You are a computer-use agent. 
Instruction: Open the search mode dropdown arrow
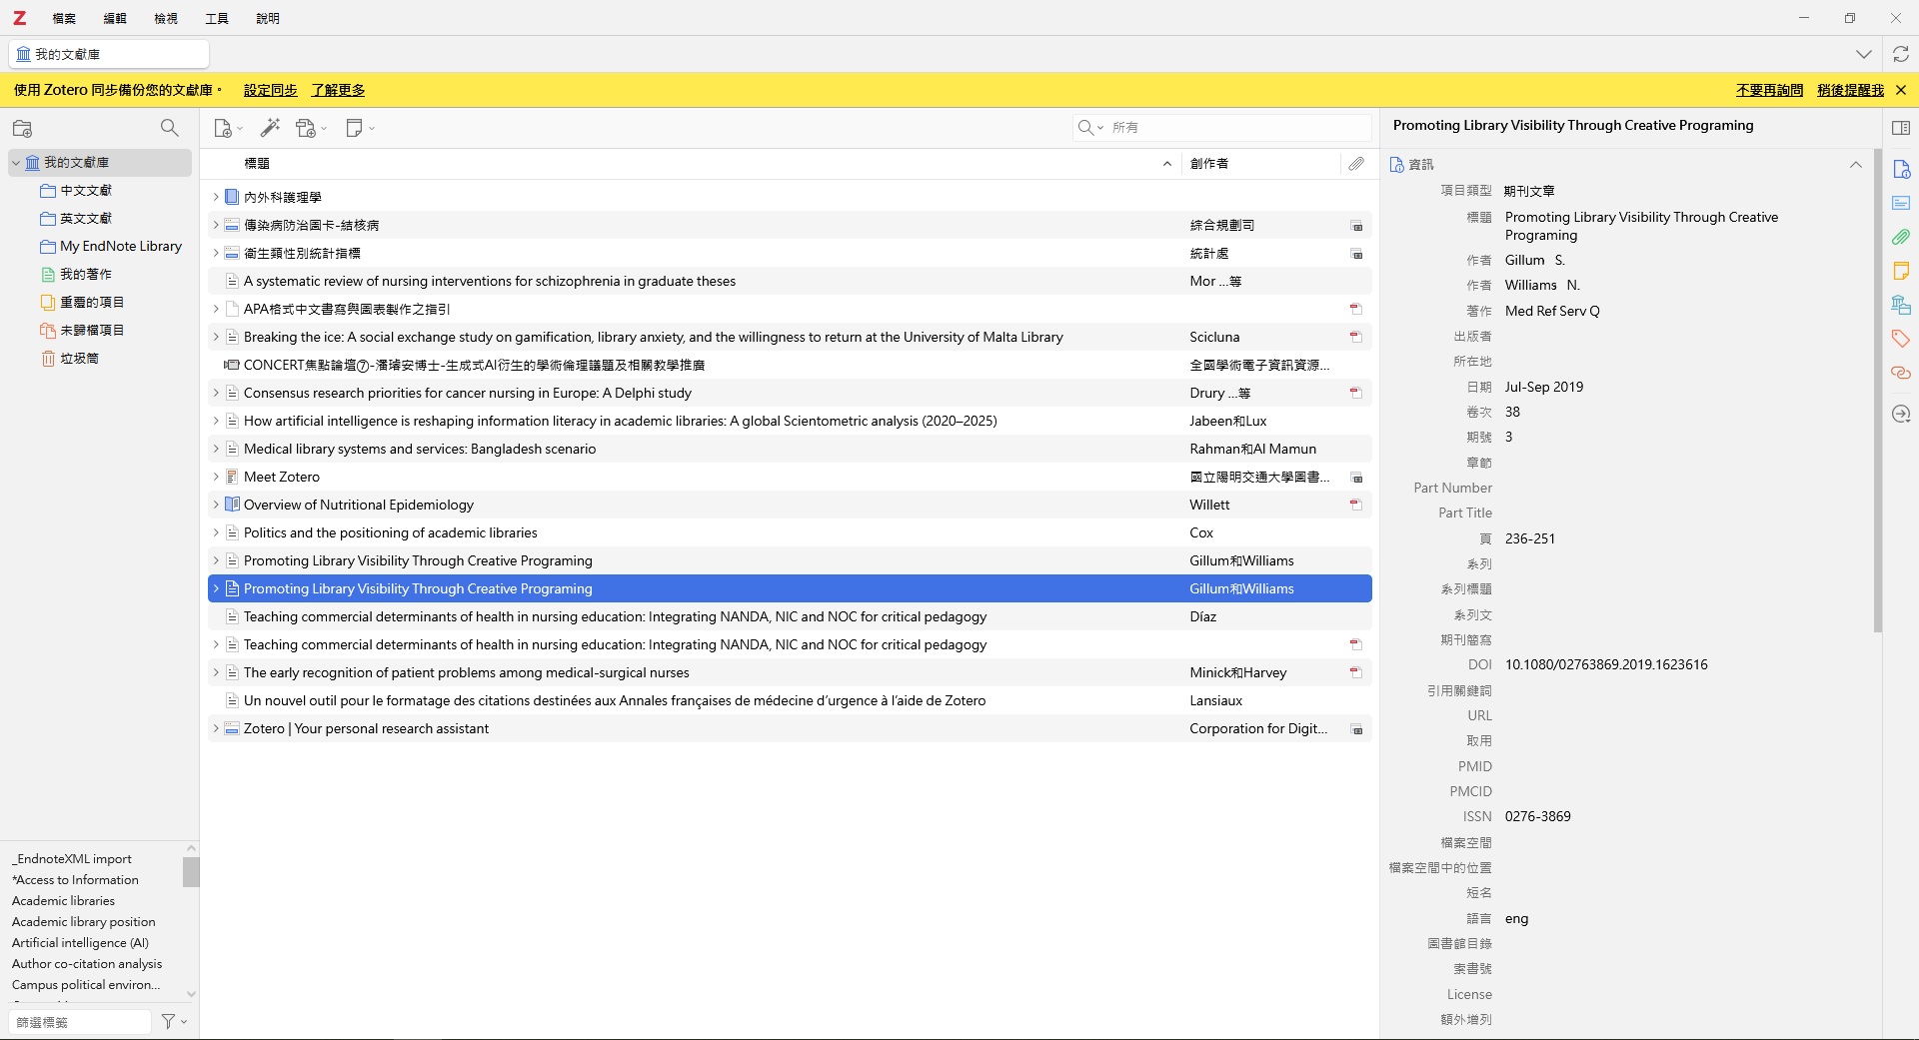coord(1090,127)
